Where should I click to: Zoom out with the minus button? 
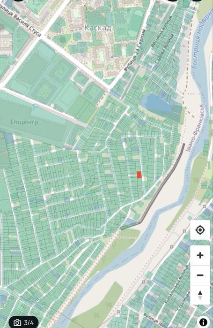click(x=200, y=275)
